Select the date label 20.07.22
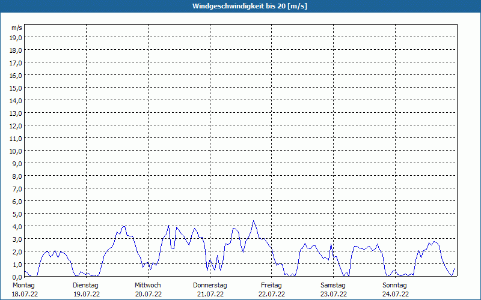 click(148, 294)
